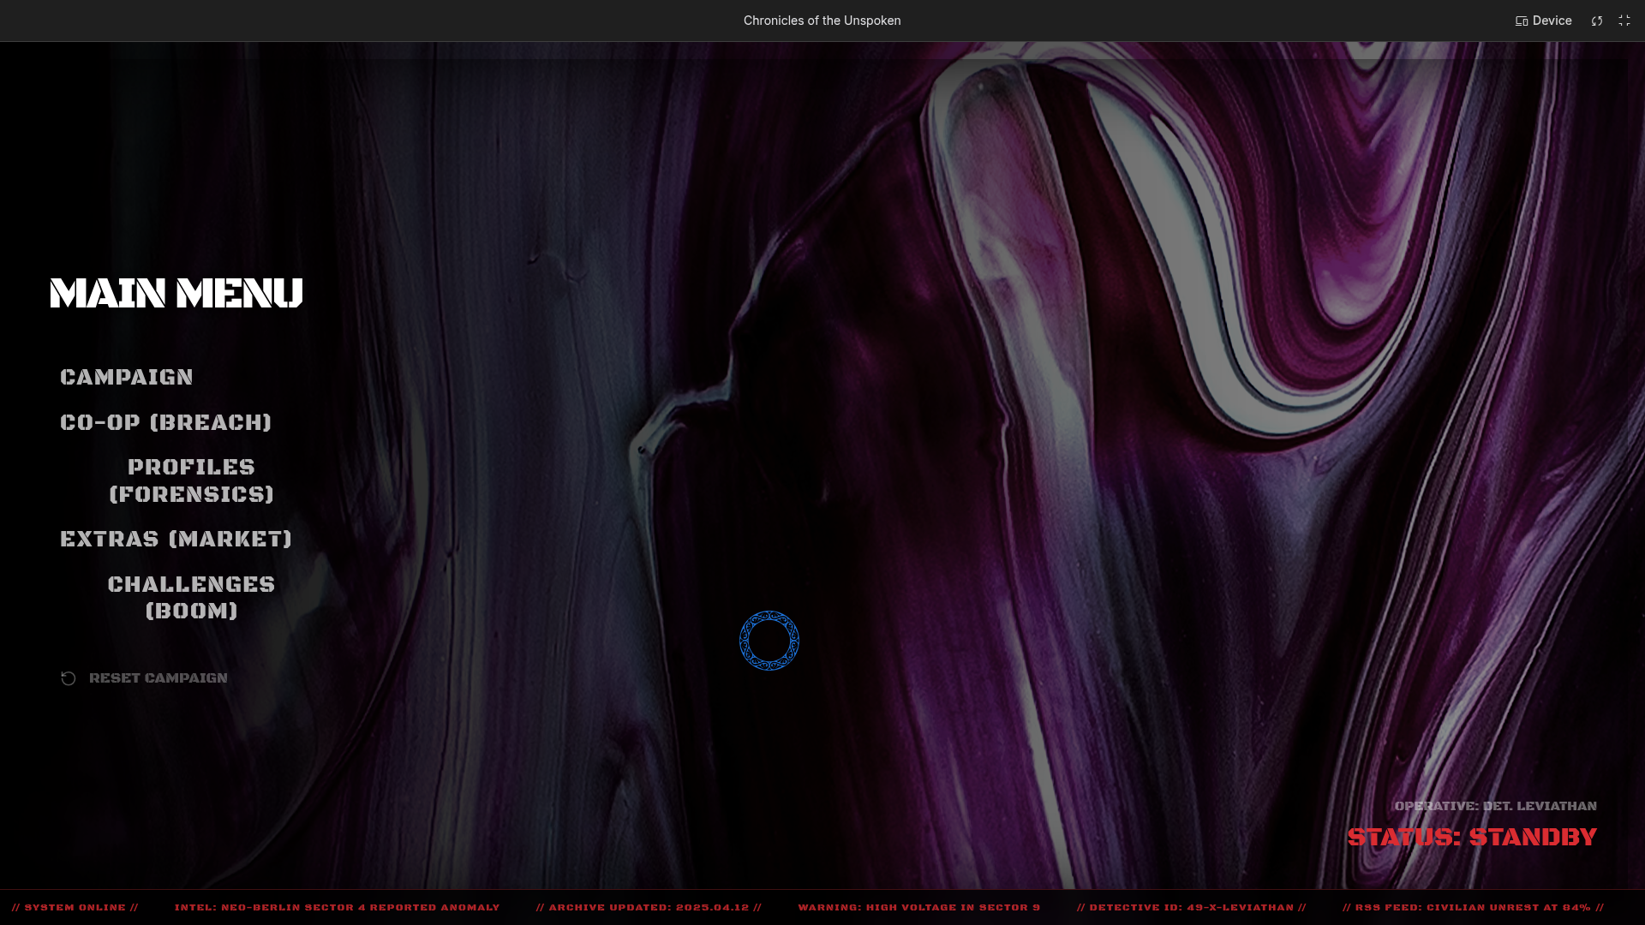Click the Neo-Berlin Sector 4 intel ticker
This screenshot has width=1645, height=925.
tap(337, 908)
